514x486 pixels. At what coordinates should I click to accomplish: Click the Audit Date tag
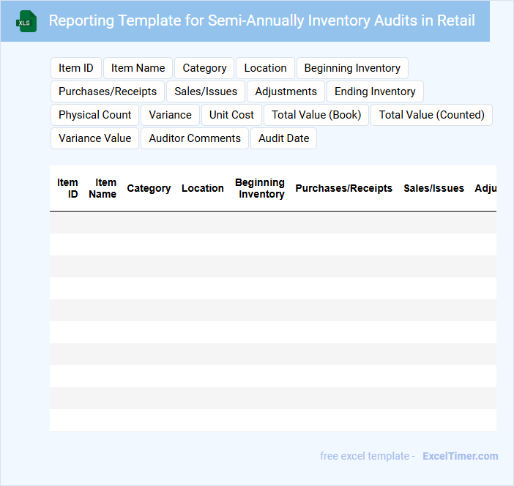pyautogui.click(x=283, y=138)
